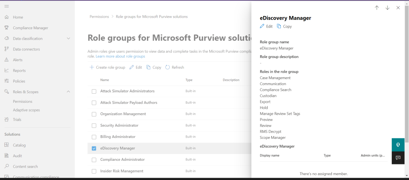Screen dimensions: 409x180
Task: Open Content search in sidebar
Action: [x=25, y=166]
